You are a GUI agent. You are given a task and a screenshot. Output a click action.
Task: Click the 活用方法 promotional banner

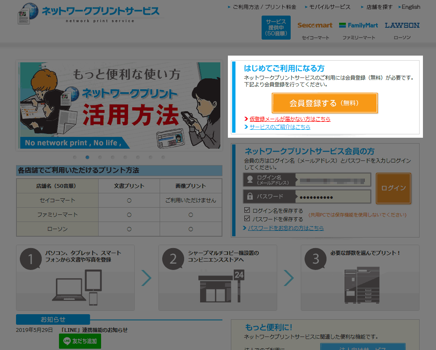coord(120,105)
